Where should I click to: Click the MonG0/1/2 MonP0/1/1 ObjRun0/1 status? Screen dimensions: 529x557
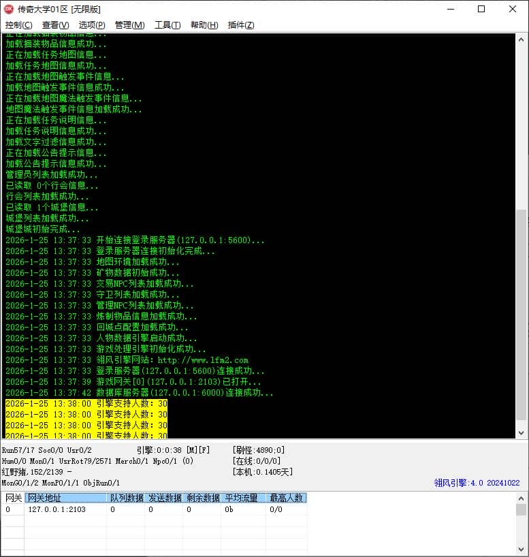tap(61, 483)
